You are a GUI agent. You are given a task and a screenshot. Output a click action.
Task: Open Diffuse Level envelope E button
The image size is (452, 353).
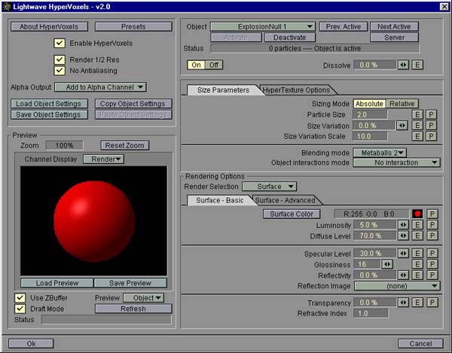(417, 236)
